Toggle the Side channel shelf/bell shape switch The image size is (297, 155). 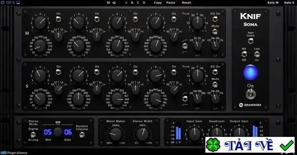pyautogui.click(x=185, y=99)
